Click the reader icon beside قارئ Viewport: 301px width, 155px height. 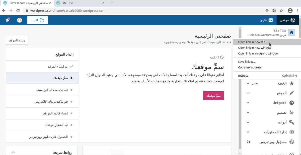click(x=271, y=20)
